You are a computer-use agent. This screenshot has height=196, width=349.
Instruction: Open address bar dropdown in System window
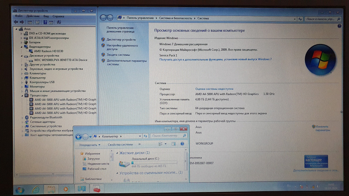point(295,19)
